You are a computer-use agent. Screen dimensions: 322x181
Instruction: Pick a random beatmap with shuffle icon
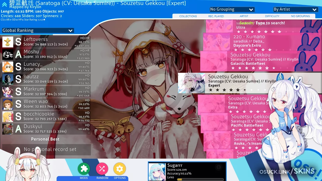pos(102,169)
